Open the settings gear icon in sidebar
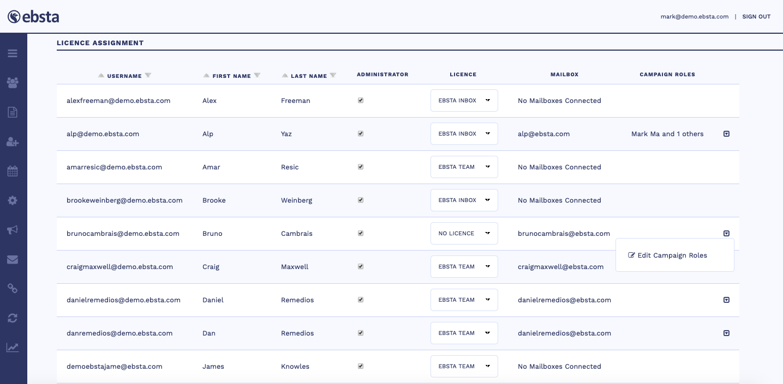 pos(13,200)
